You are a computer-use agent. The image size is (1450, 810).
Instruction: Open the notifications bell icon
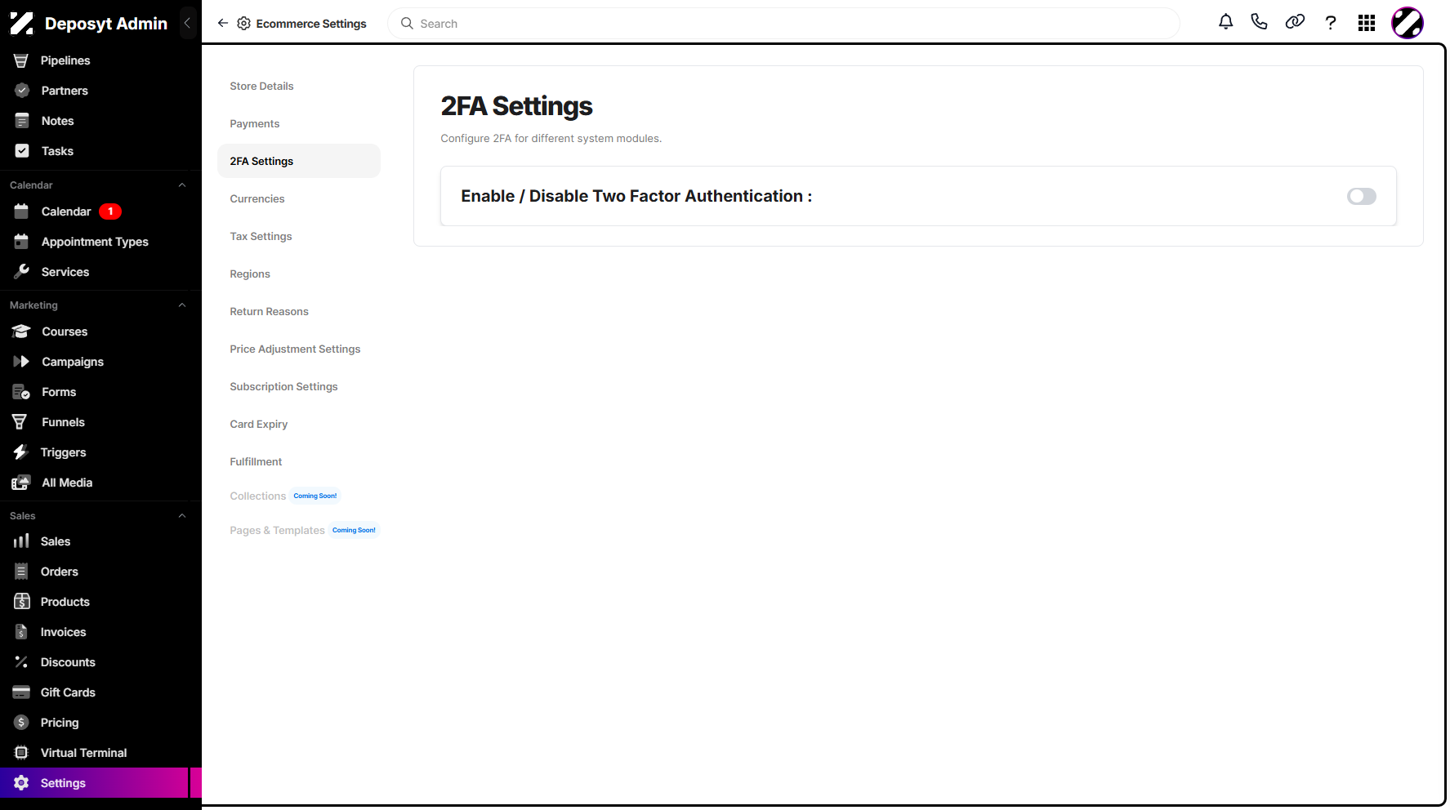pos(1225,23)
